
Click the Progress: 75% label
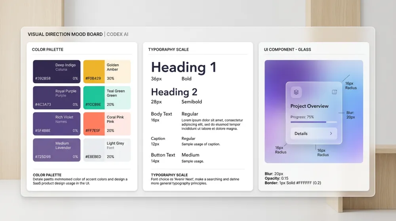pyautogui.click(x=302, y=117)
